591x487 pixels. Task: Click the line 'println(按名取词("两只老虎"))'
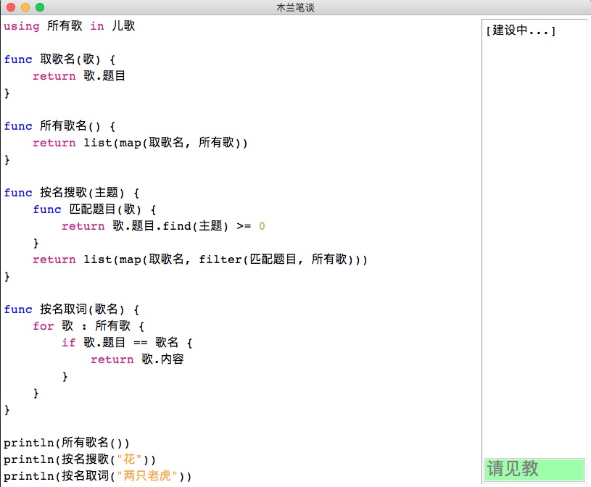tap(98, 475)
